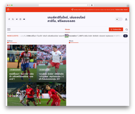Click the Subscribe Now! link

click(122, 10)
